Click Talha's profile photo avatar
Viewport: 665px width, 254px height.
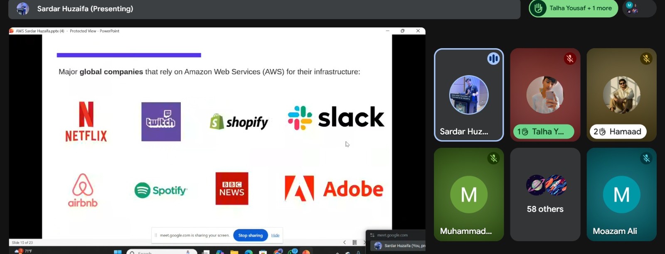point(545,95)
